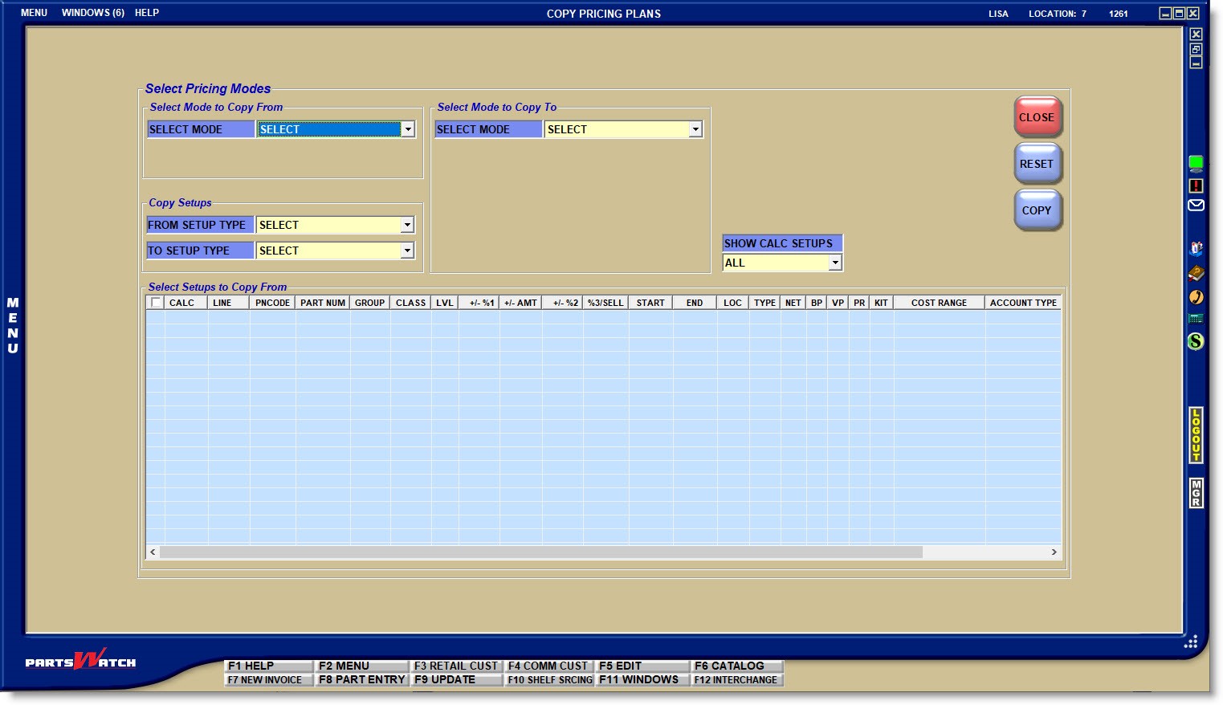Click the green S circle icon
1223x705 pixels.
pos(1196,341)
